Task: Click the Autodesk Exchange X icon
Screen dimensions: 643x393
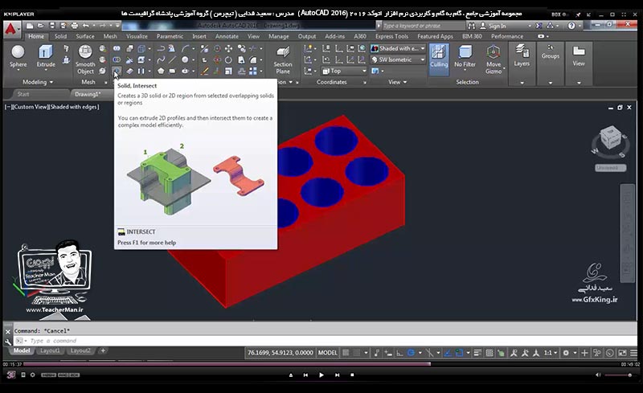Action: click(539, 26)
